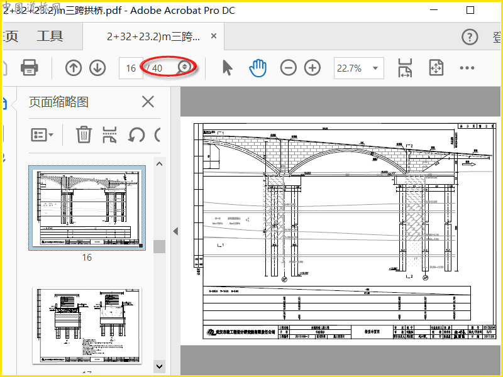The height and width of the screenshot is (377, 503).
Task: Zoom in with plus button
Action: (x=312, y=68)
